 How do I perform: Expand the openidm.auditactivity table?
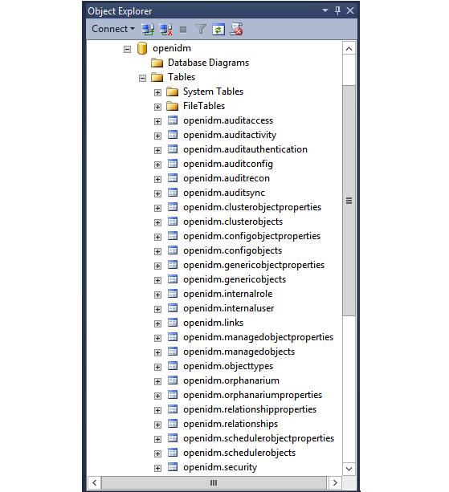157,136
